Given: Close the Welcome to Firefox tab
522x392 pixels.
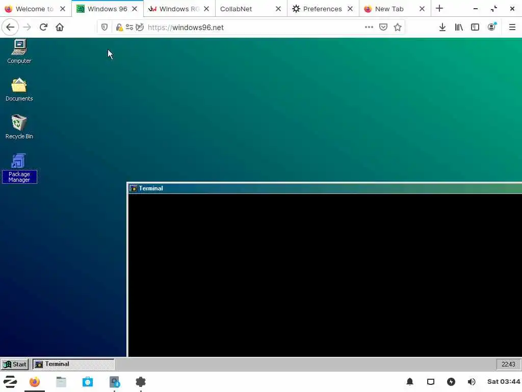Looking at the screenshot, I should [x=63, y=9].
